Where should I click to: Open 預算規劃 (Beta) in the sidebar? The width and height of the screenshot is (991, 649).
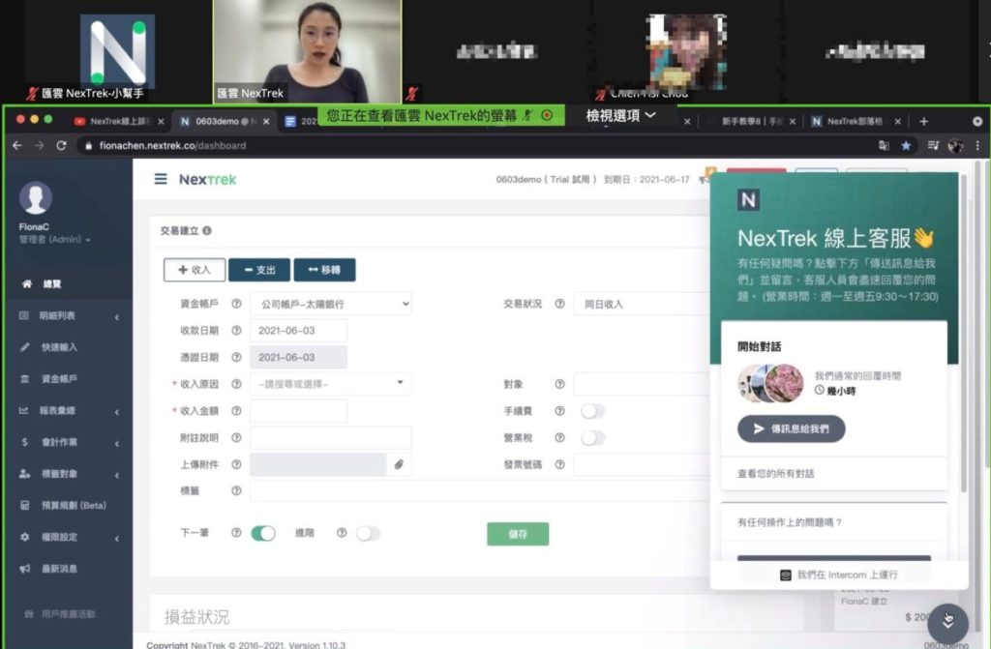click(x=69, y=506)
